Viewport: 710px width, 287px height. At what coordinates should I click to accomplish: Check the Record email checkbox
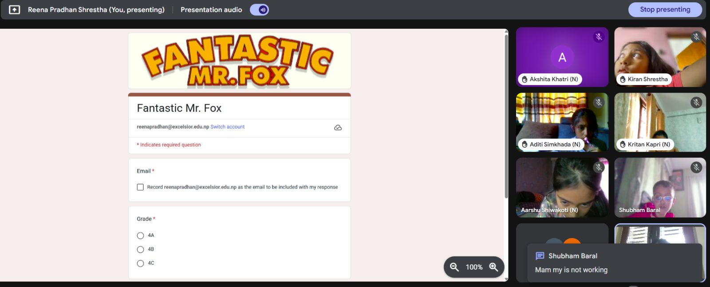pos(140,187)
